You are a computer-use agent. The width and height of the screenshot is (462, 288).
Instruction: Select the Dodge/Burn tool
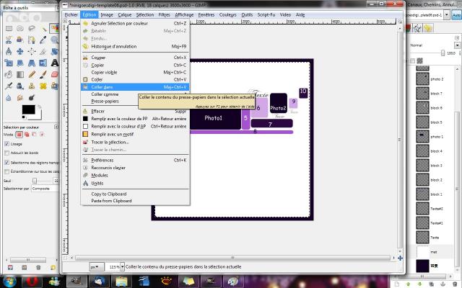click(32, 97)
